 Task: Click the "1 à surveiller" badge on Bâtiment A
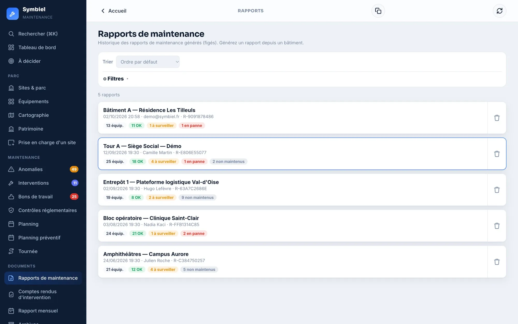[x=162, y=125]
